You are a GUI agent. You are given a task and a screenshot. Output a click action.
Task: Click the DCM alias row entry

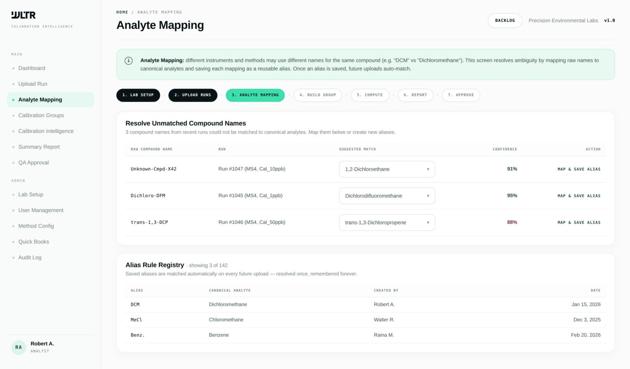pyautogui.click(x=135, y=305)
